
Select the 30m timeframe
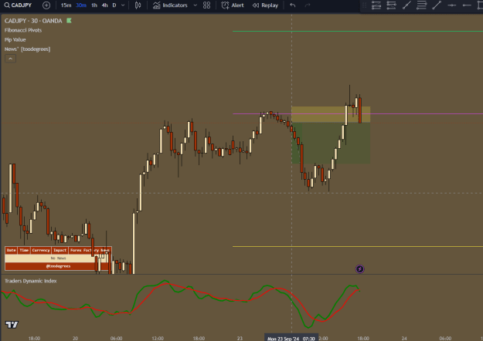point(81,5)
